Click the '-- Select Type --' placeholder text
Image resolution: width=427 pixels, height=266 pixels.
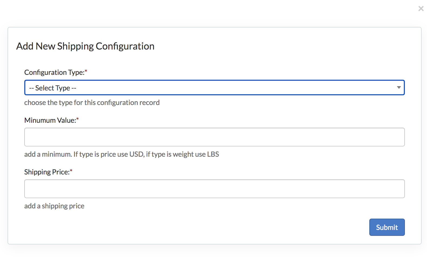tap(53, 88)
